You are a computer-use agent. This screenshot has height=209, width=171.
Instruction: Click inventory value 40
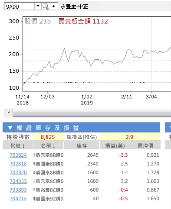[x=95, y=199]
